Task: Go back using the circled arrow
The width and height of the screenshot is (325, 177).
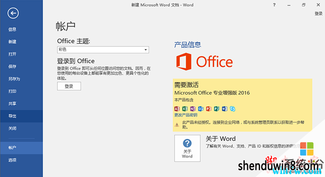Action: 13,13
